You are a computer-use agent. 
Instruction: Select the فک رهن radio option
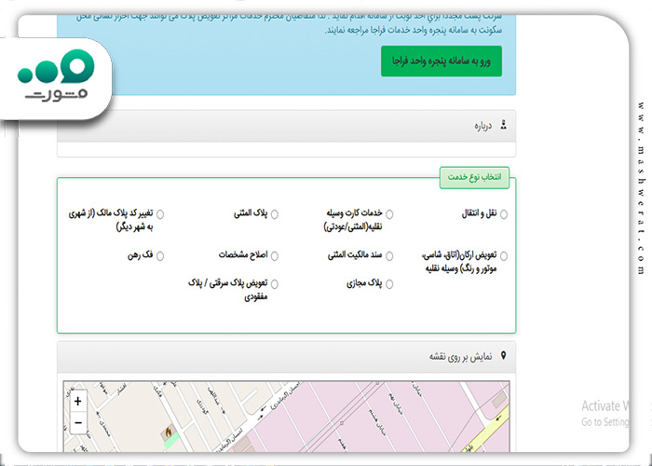tap(160, 256)
